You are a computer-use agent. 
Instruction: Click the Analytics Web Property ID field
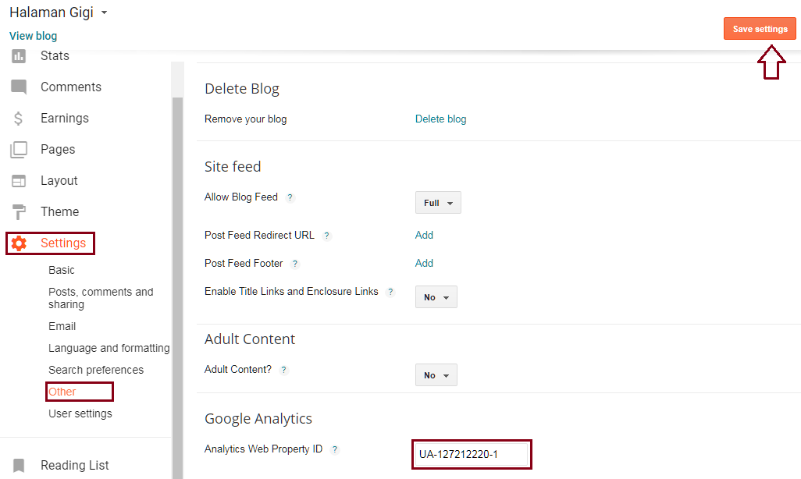click(x=472, y=455)
